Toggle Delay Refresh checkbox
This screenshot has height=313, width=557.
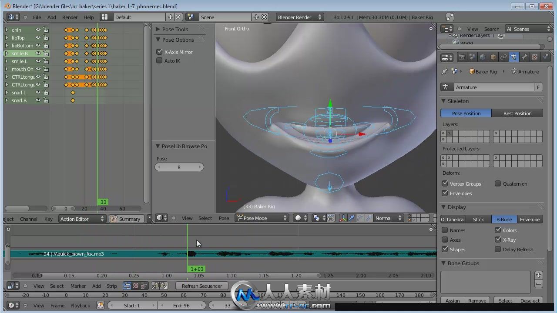[x=498, y=250]
